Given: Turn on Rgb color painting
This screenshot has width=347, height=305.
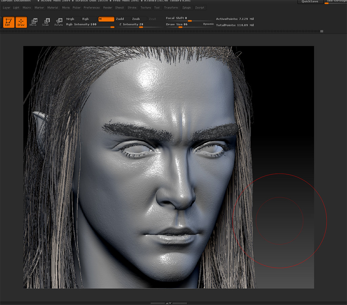Looking at the screenshot, I should pyautogui.click(x=86, y=19).
